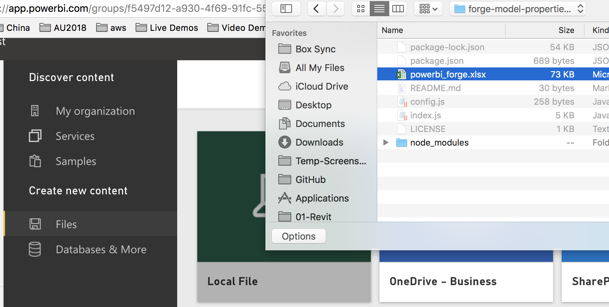Click the Services windows icon
Viewport: 609px width, 307px height.
pyautogui.click(x=35, y=136)
